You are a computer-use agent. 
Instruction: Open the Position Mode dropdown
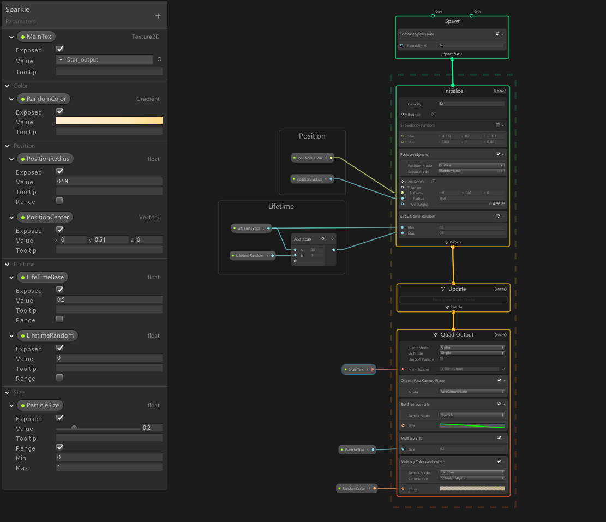tap(472, 165)
